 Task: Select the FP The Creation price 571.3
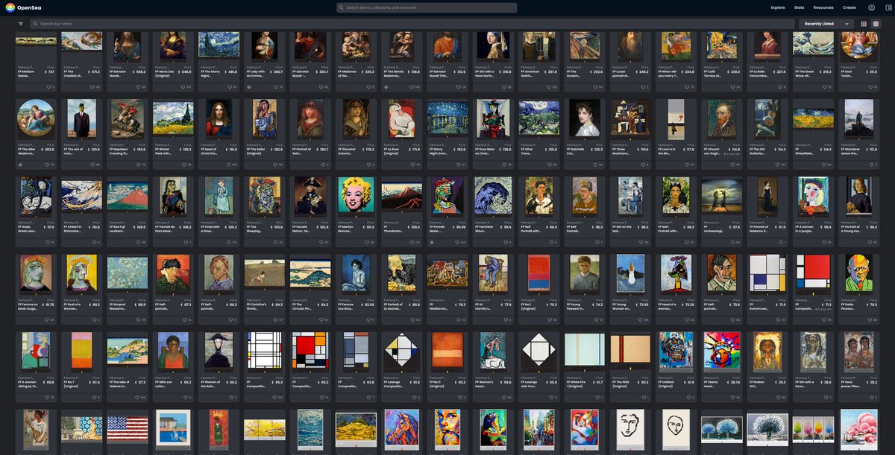point(94,72)
